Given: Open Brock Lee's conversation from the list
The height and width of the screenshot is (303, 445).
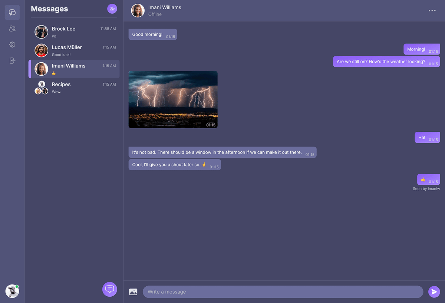Looking at the screenshot, I should tap(74, 32).
